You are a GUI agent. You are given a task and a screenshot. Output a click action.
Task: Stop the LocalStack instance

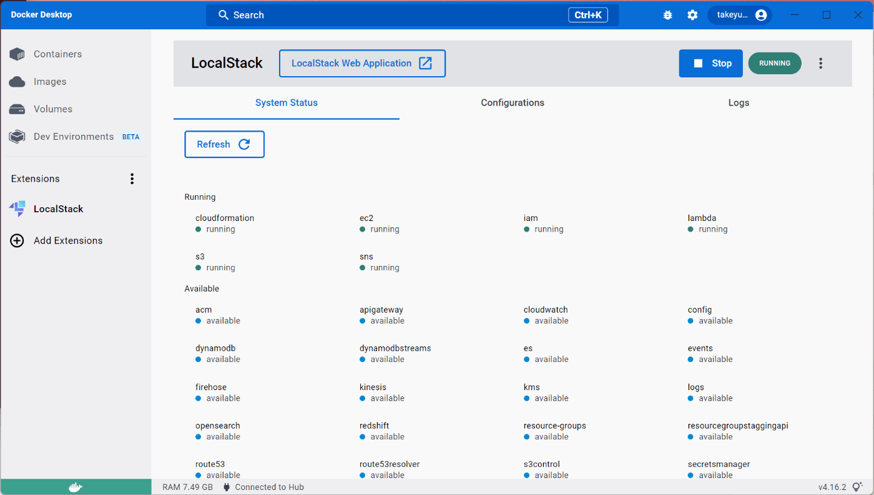click(710, 63)
